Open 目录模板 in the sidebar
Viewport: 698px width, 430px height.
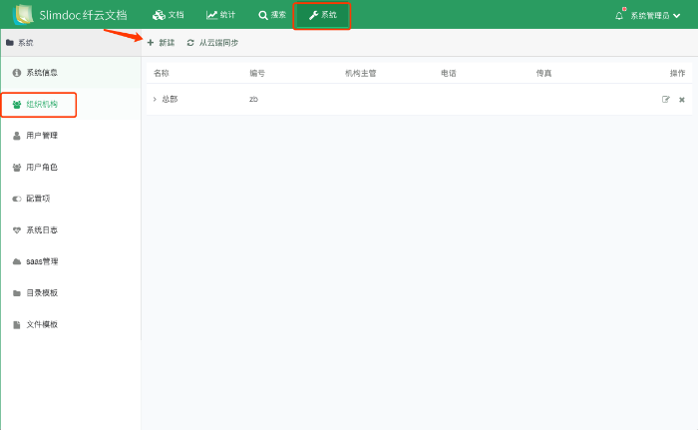[71, 292]
